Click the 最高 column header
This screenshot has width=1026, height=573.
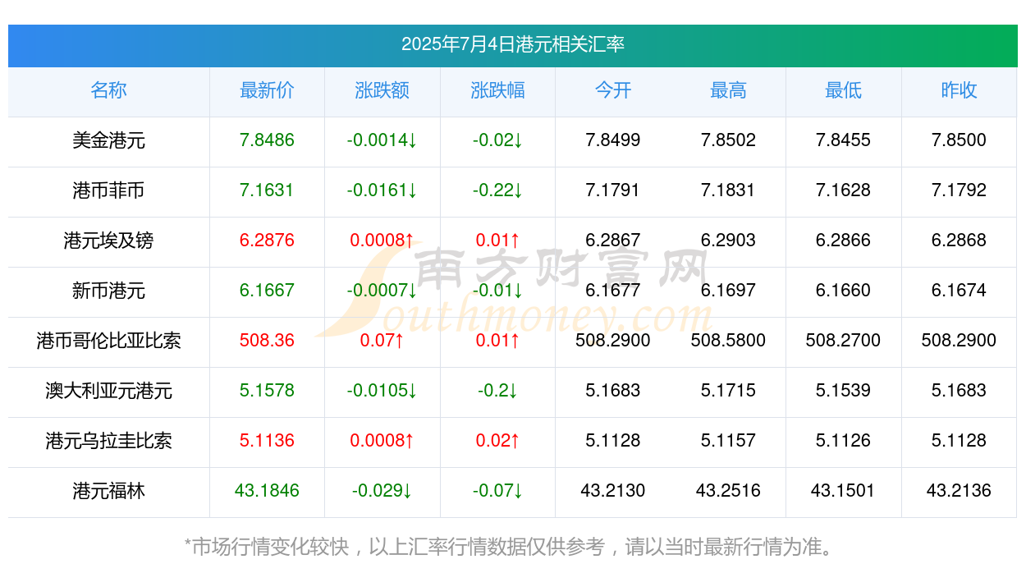click(x=728, y=90)
